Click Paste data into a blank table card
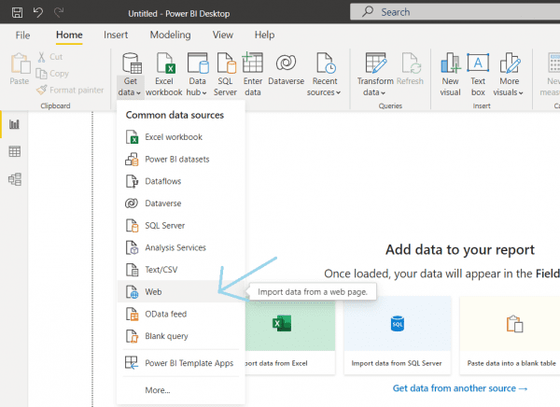Image resolution: width=560 pixels, height=407 pixels. 510,335
